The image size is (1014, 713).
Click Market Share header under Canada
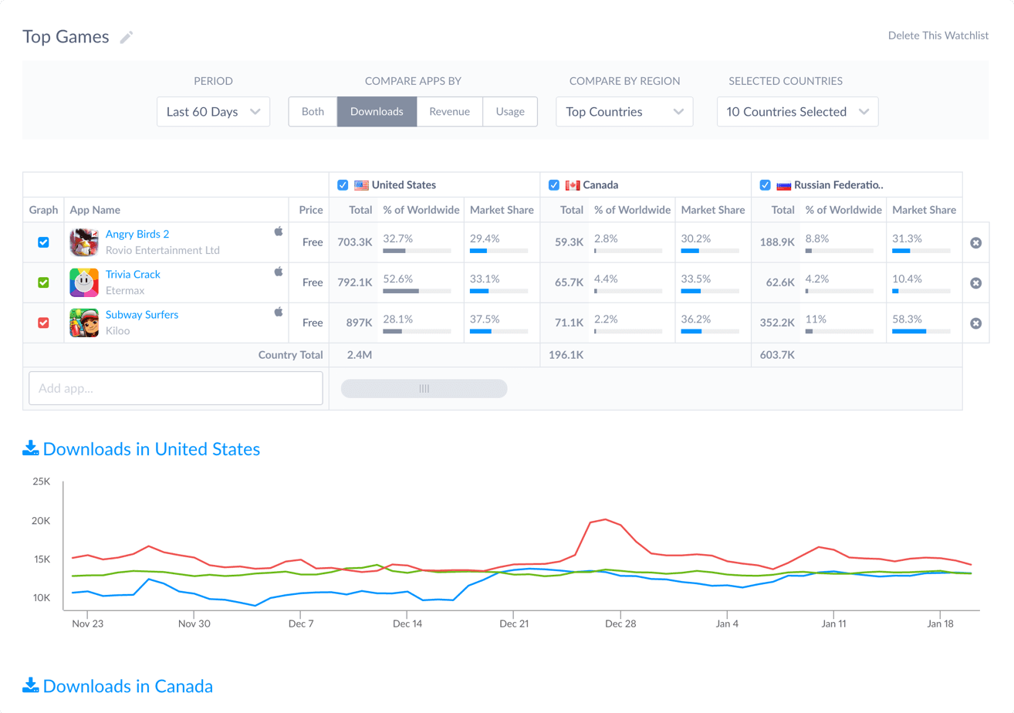click(713, 210)
